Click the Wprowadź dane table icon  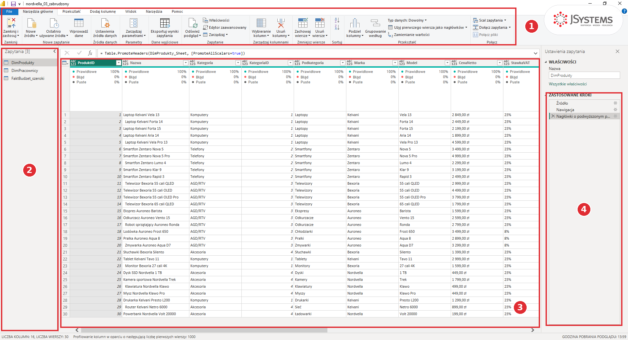point(79,23)
